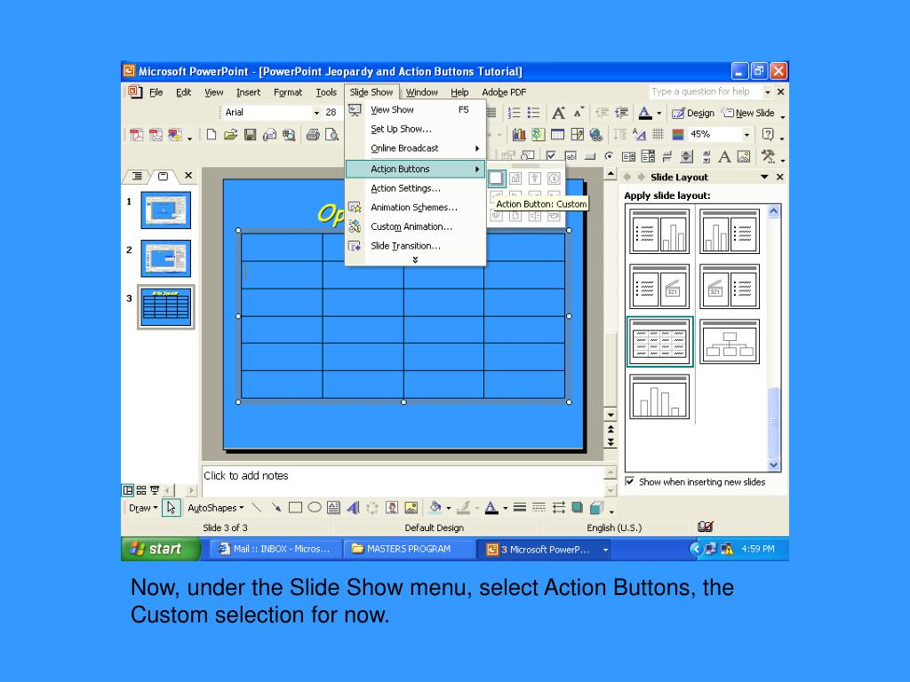Open the Slide Layout task pane dropdown
This screenshot has height=682, width=910.
(764, 177)
